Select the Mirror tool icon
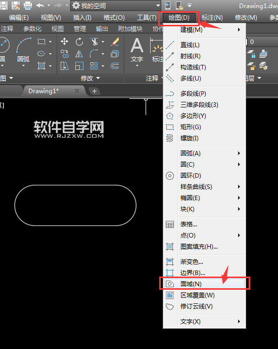278x349 pixels. click(x=79, y=54)
